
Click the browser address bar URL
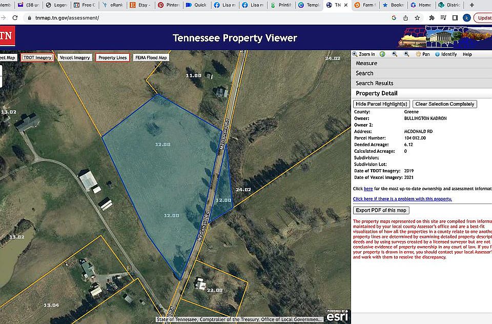click(x=68, y=17)
